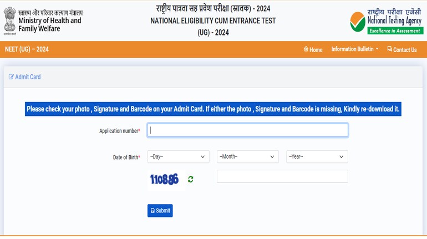The width and height of the screenshot is (427, 239).
Task: Click the blue photo and signature notice banner
Action: [213, 109]
